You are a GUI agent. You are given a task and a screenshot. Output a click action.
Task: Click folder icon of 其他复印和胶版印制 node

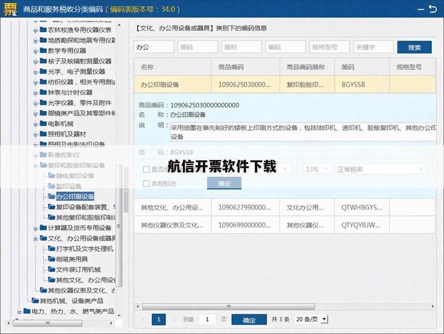coord(51,217)
